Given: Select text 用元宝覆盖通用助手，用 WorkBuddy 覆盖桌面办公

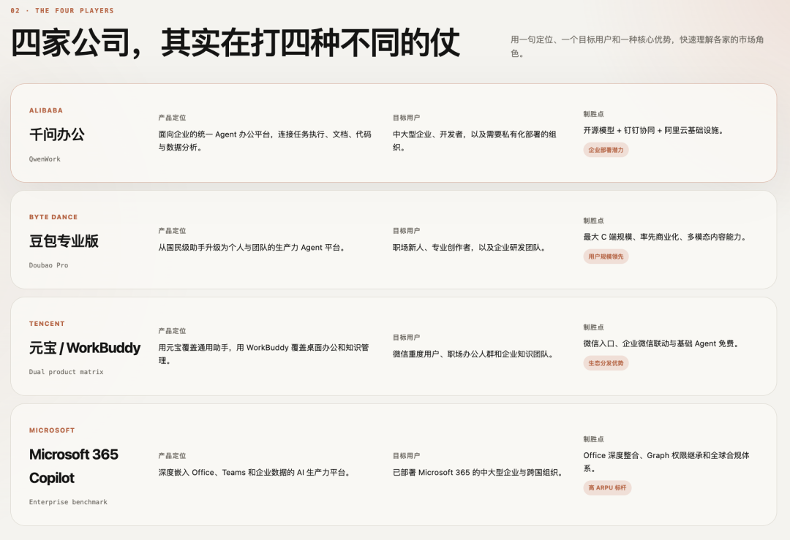Looking at the screenshot, I should point(263,354).
